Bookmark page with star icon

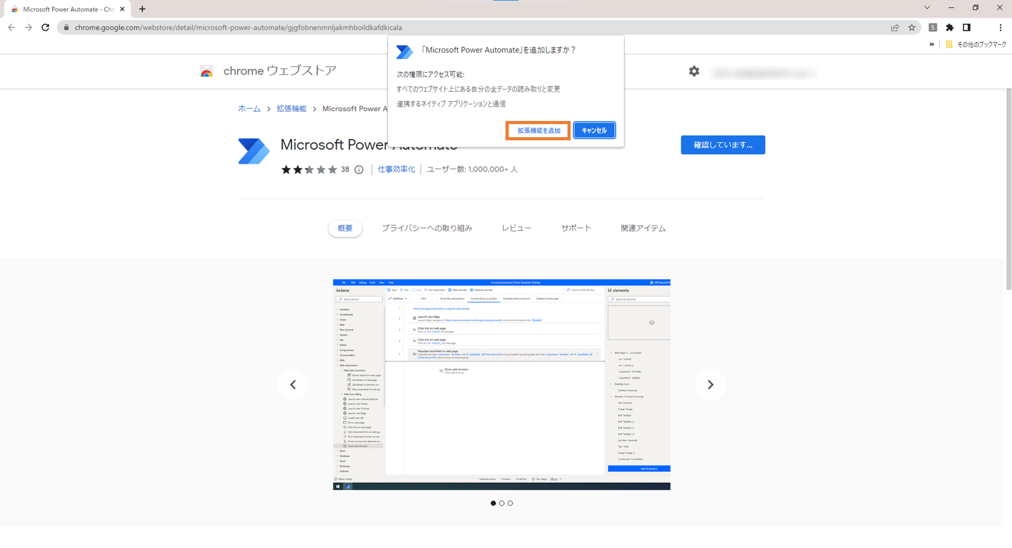pos(912,28)
